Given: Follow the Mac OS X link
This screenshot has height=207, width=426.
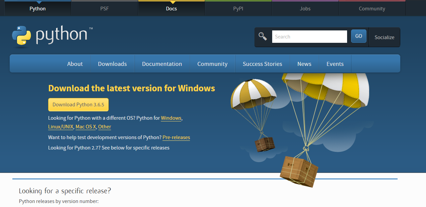Looking at the screenshot, I should coord(86,127).
